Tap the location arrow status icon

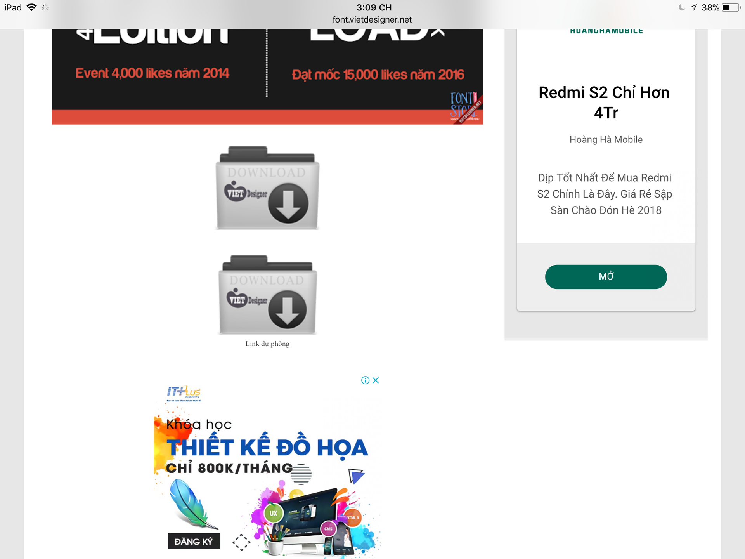click(694, 7)
